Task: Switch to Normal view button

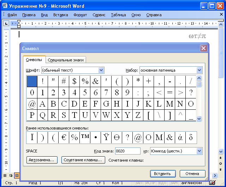Action: (5, 175)
